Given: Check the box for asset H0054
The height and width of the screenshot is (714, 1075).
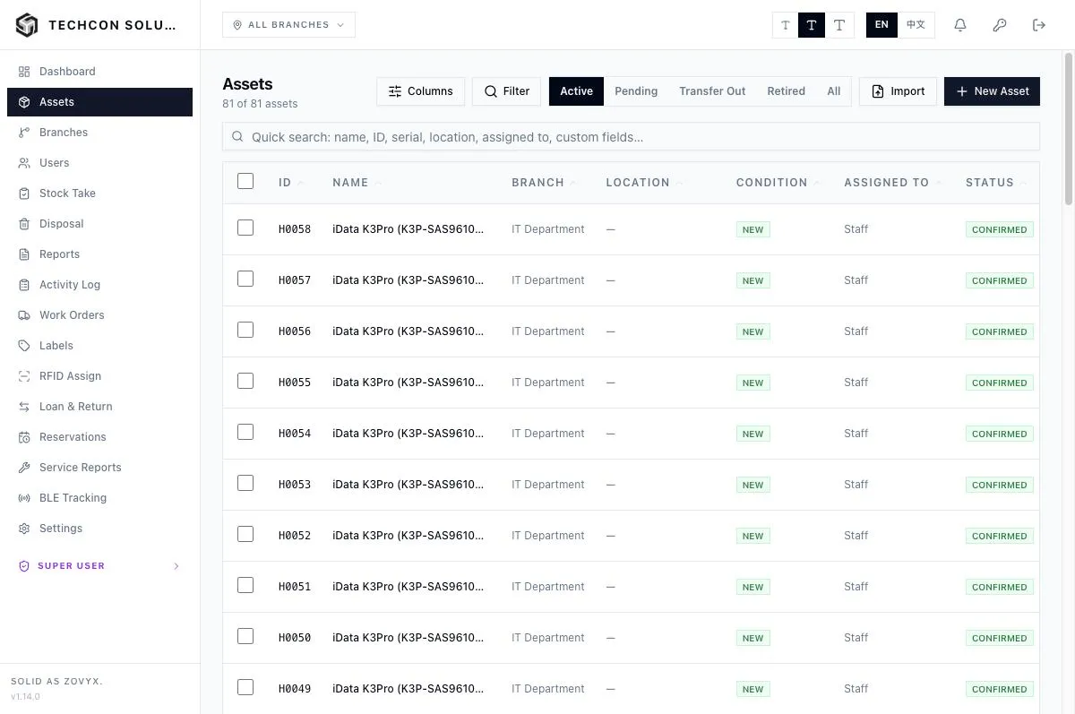Looking at the screenshot, I should tap(245, 432).
